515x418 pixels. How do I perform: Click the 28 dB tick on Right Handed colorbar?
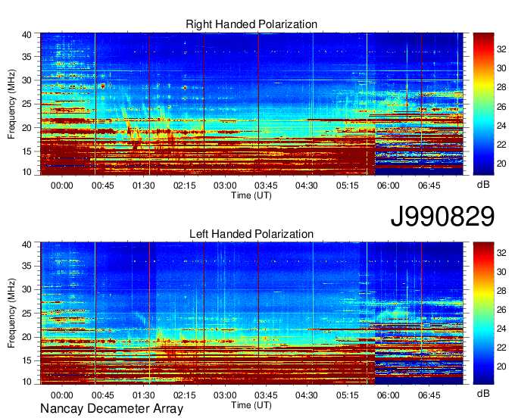[501, 87]
